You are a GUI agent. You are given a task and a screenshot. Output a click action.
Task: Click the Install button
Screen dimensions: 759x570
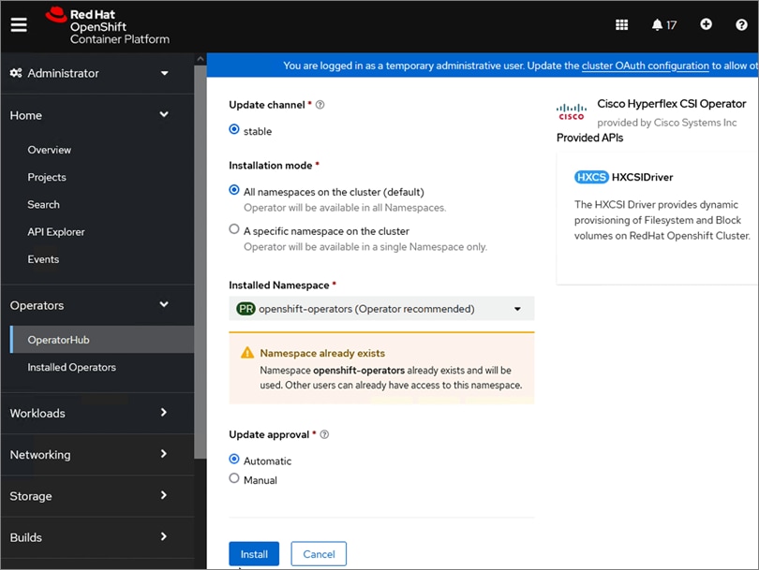coord(254,554)
